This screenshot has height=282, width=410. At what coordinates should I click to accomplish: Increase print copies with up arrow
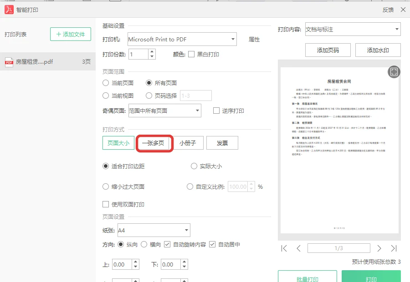(x=152, y=52)
